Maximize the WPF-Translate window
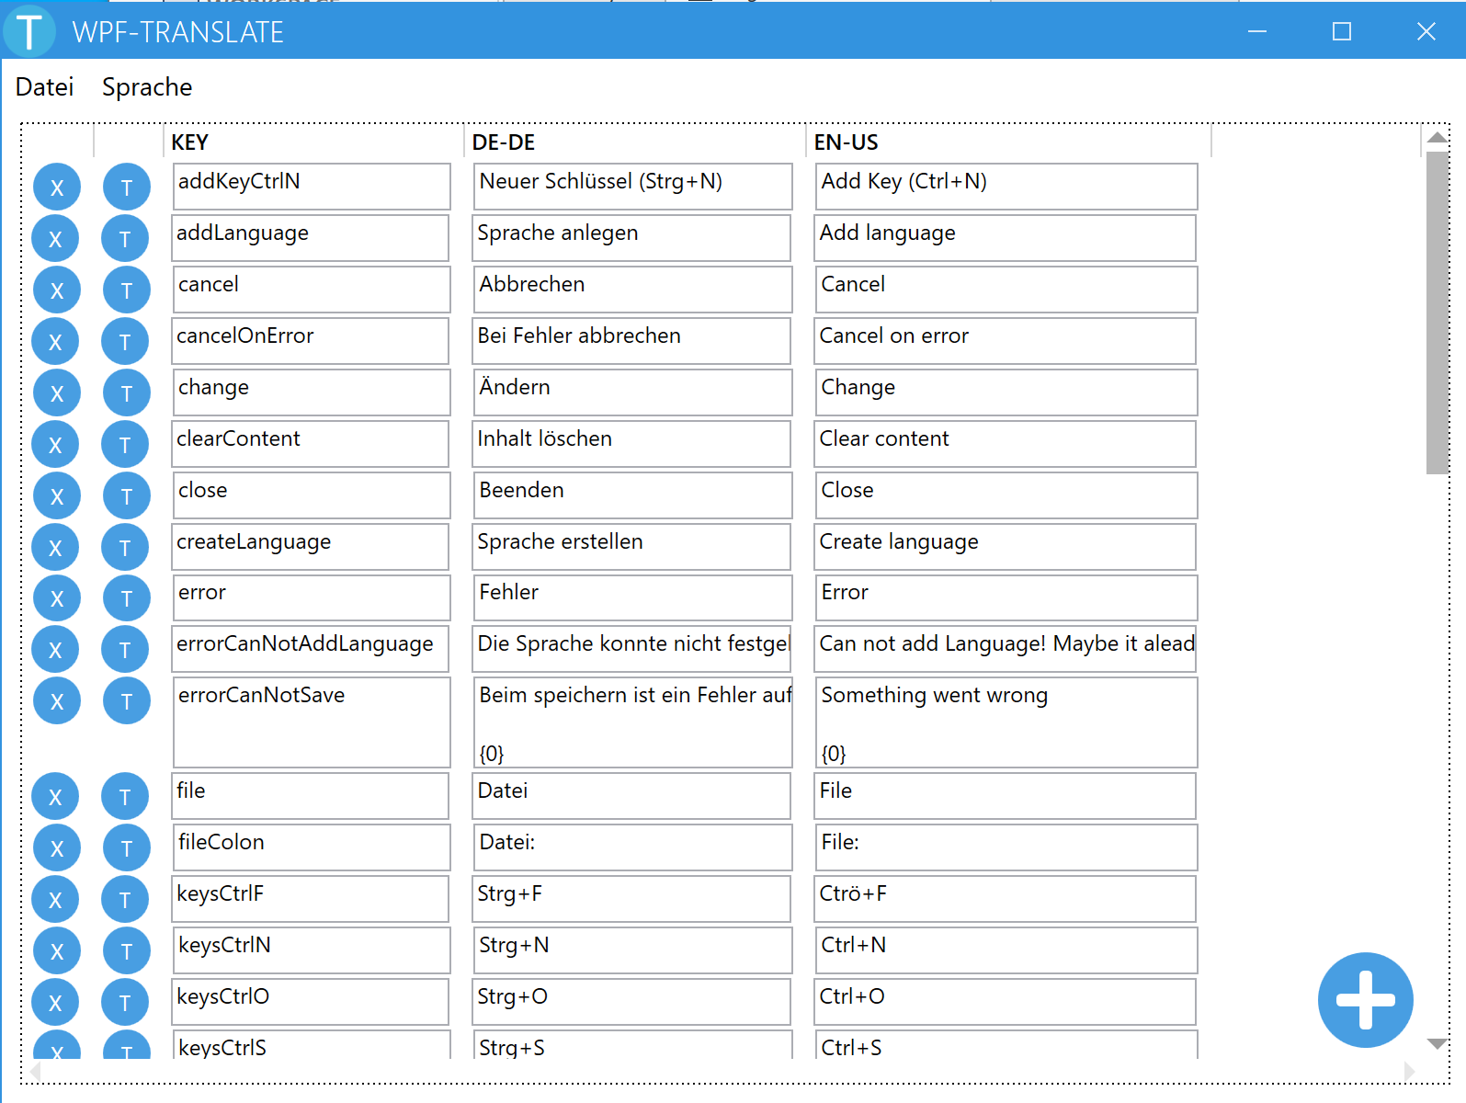1466x1103 pixels. point(1342,31)
